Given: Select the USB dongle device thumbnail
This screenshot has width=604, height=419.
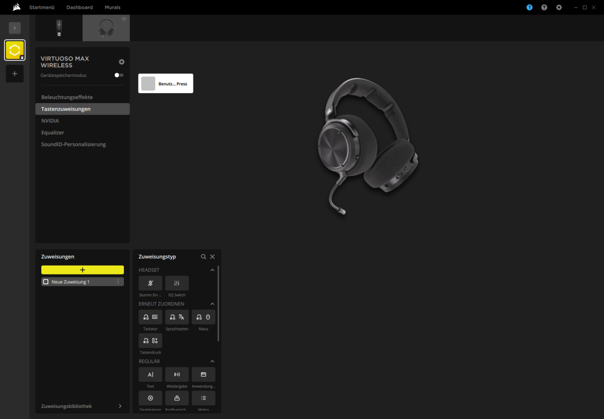Looking at the screenshot, I should pos(59,28).
